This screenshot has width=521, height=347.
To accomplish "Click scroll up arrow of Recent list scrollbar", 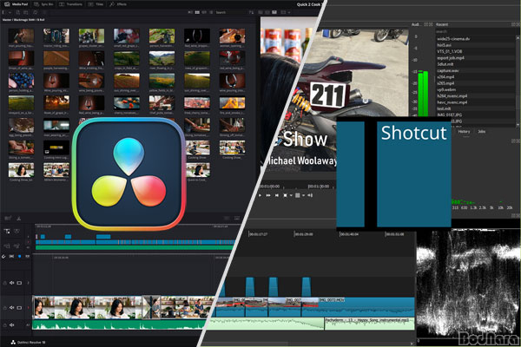I will click(x=518, y=38).
